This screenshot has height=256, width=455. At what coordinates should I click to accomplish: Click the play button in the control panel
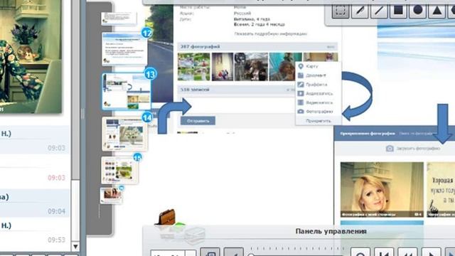(x=431, y=252)
